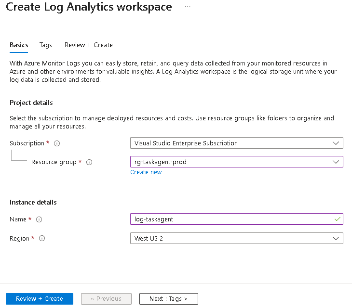The height and width of the screenshot is (308, 352).
Task: Open the Subscription dropdown
Action: (237, 143)
